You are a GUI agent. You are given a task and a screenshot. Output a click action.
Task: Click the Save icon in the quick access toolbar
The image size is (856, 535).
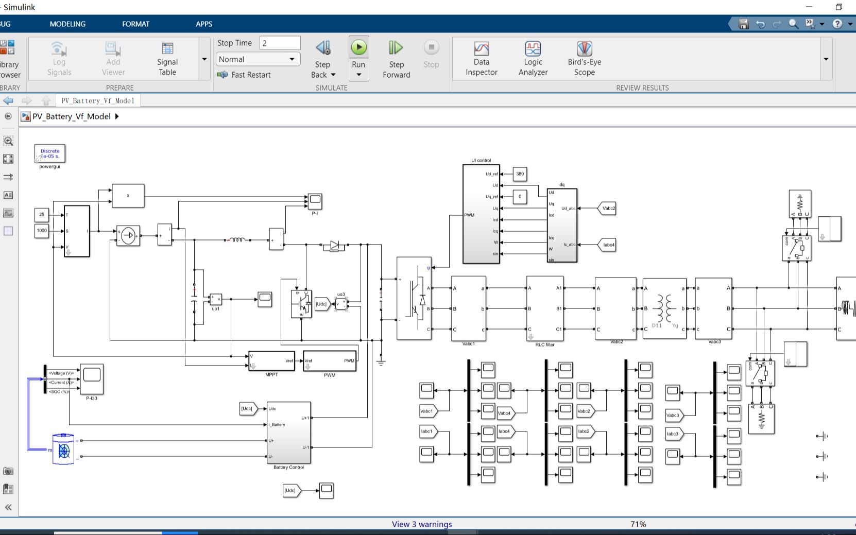point(743,24)
